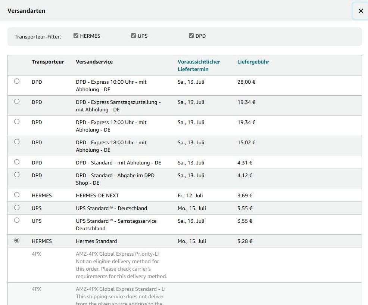368x305 pixels.
Task: Select DPD Standard Abgabe im DPD Shop radio
Action: [17, 175]
